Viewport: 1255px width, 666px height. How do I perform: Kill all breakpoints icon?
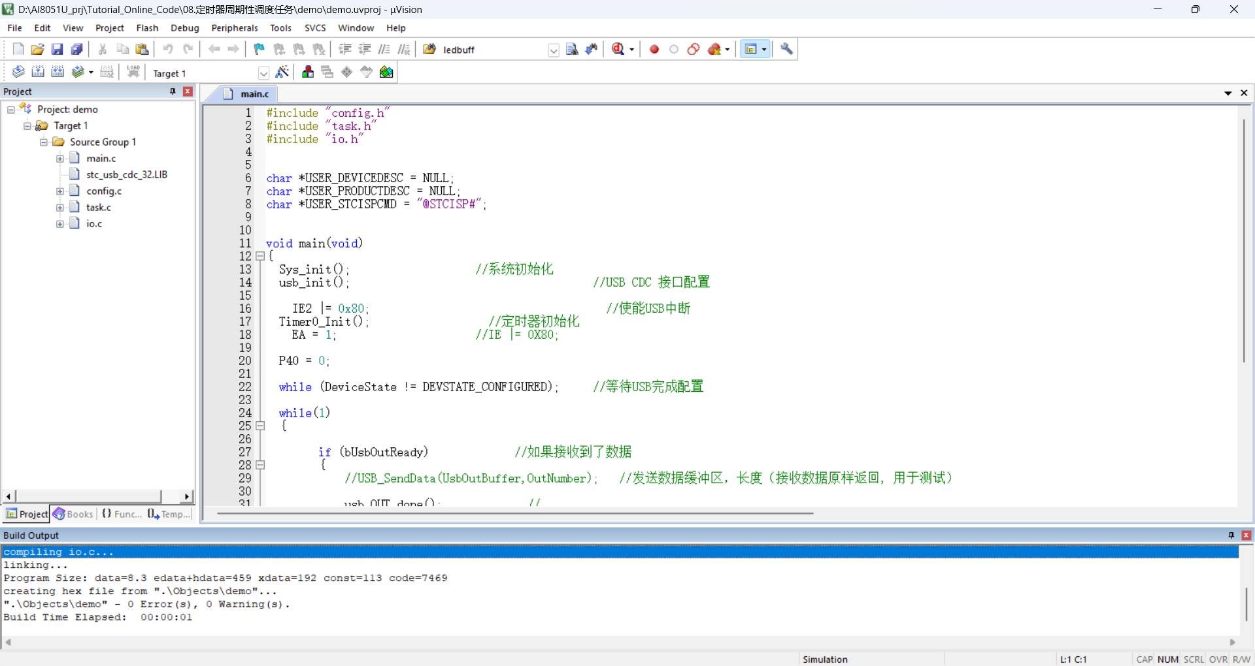(714, 49)
